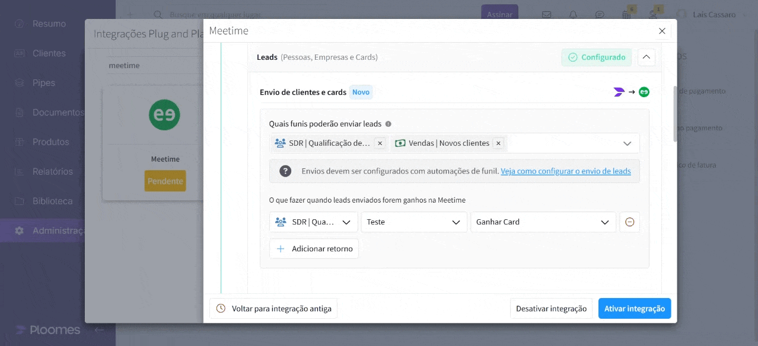
Task: Open the search magnifier in the top bar
Action: (157, 14)
